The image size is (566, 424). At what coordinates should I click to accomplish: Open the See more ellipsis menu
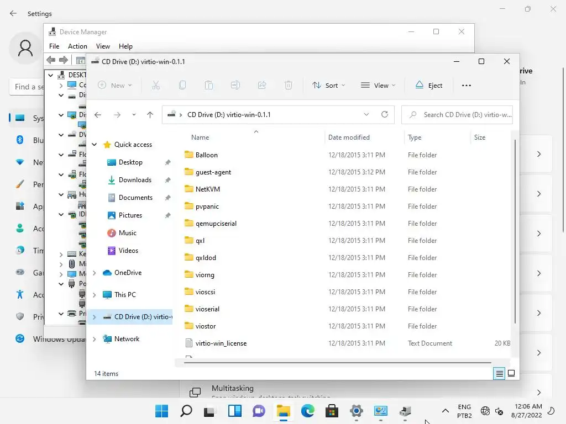pyautogui.click(x=467, y=86)
